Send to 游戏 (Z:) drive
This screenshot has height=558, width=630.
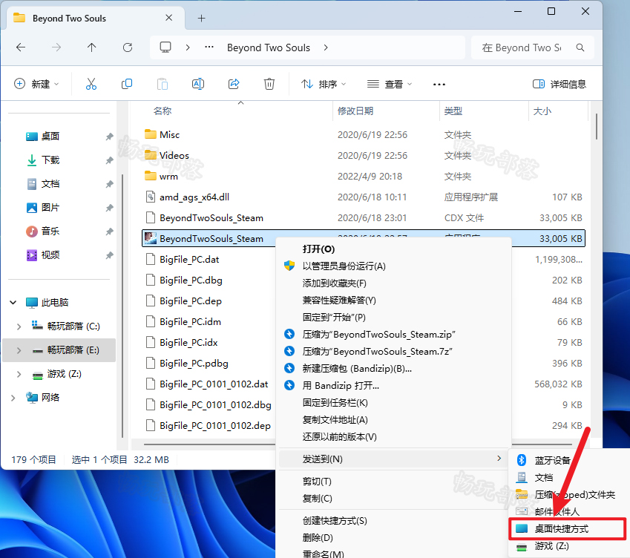[x=568, y=546]
